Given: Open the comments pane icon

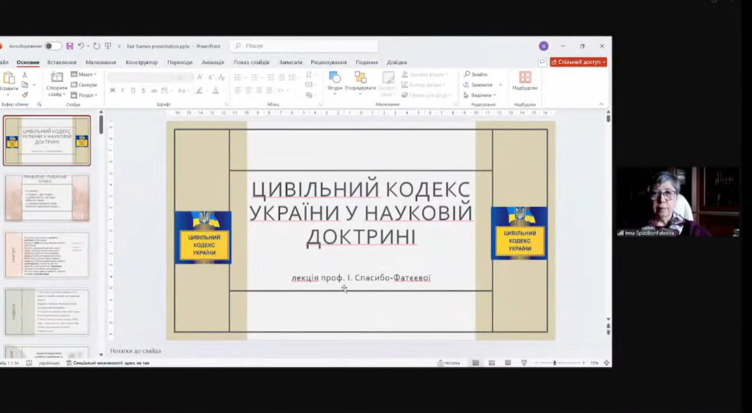Looking at the screenshot, I should click(542, 62).
